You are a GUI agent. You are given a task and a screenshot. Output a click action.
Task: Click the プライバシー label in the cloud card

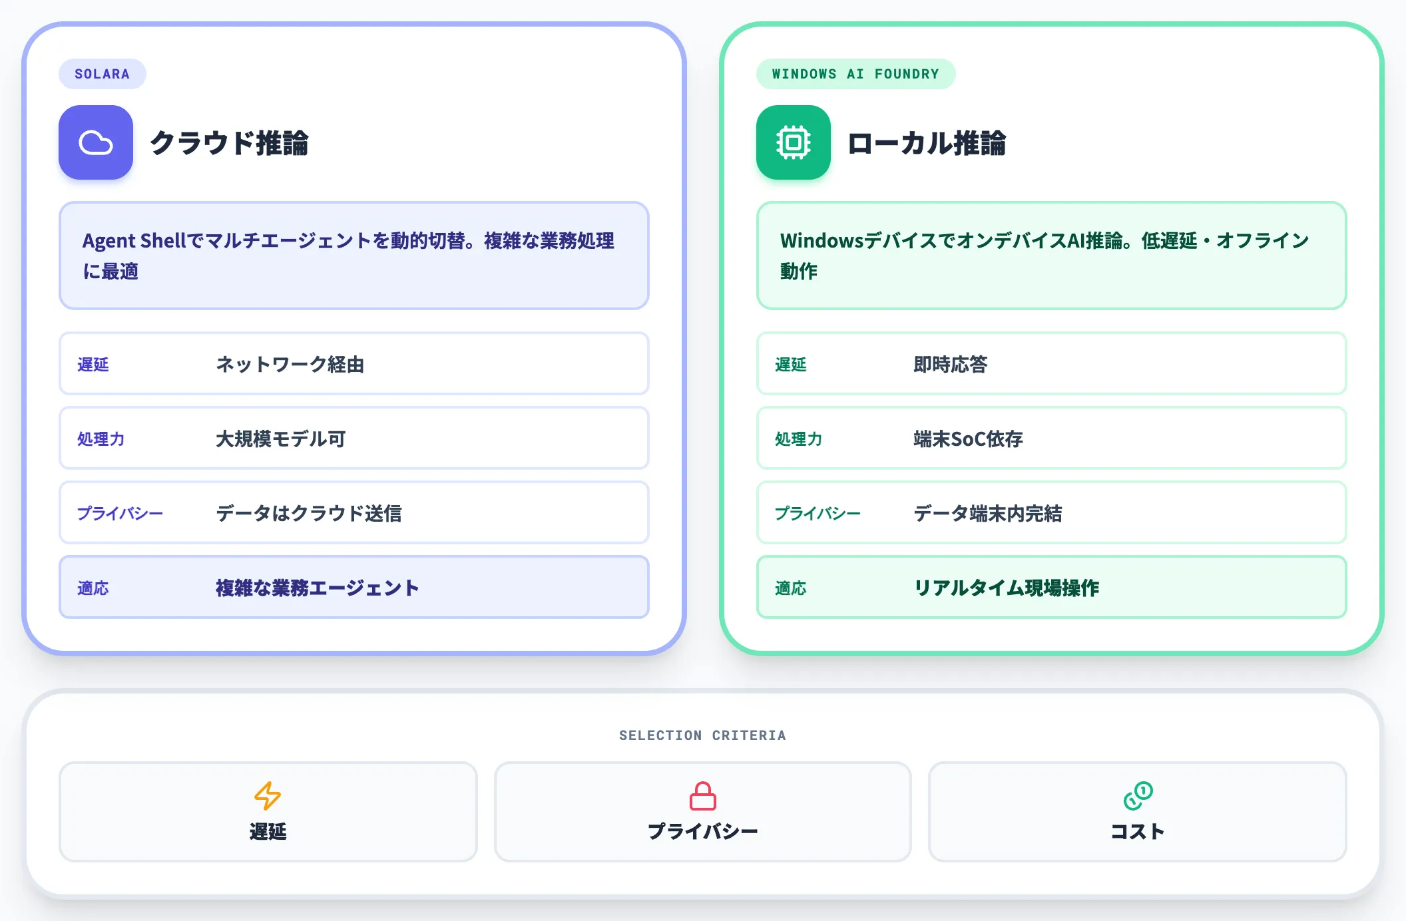pyautogui.click(x=120, y=514)
